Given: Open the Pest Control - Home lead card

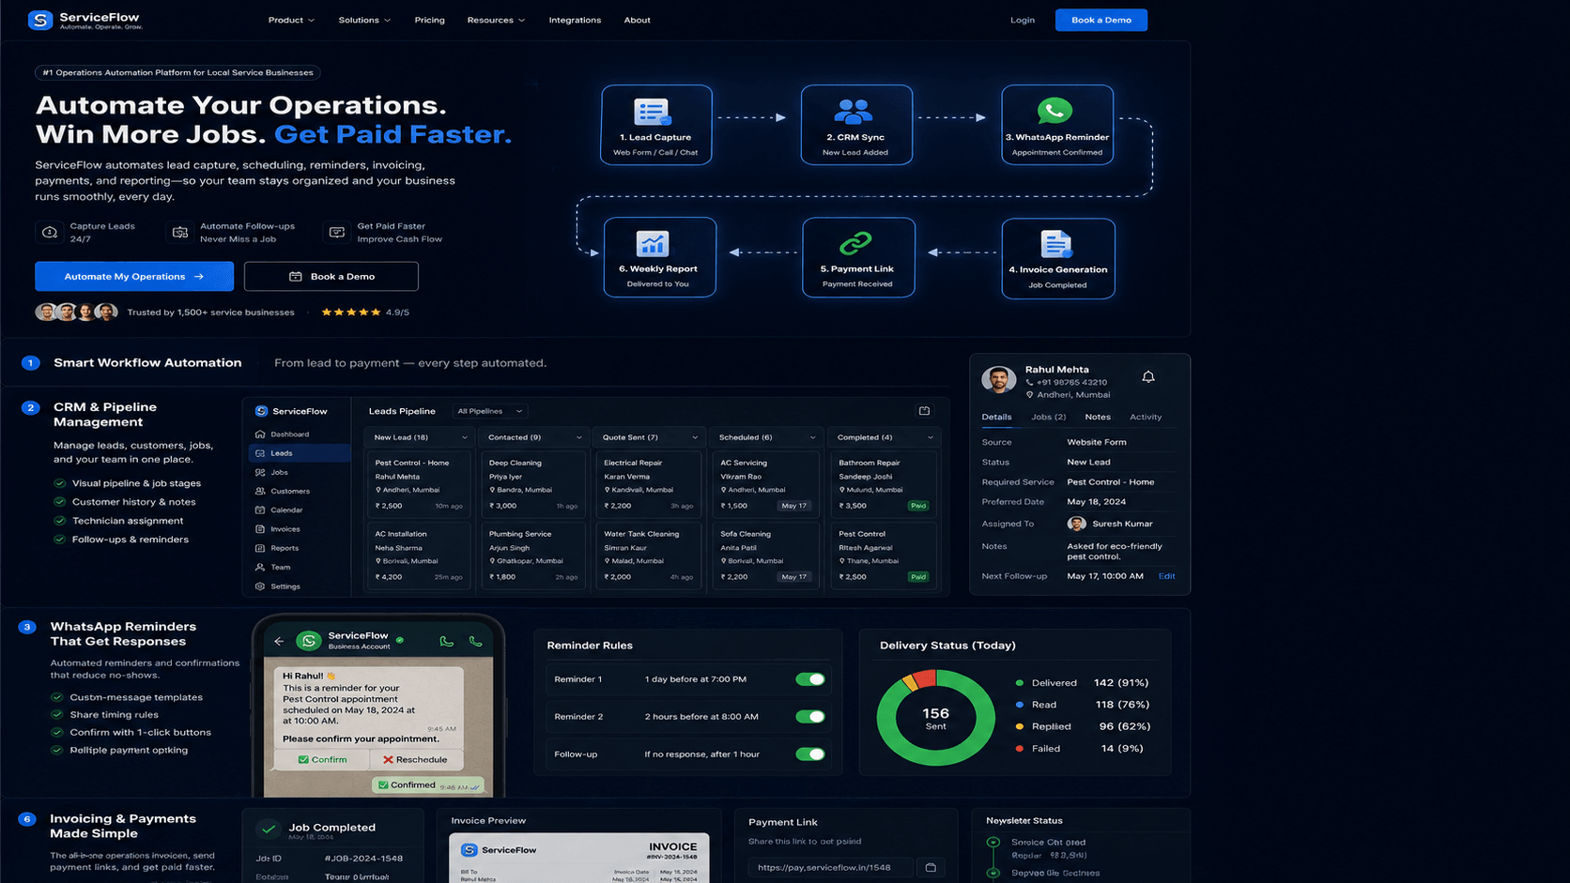Looking at the screenshot, I should click(x=419, y=483).
